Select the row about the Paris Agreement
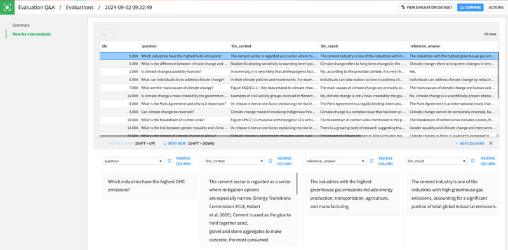This screenshot has width=508, height=250. click(x=298, y=103)
